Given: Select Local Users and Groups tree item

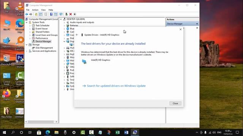Looking at the screenshot, I should point(46,35).
